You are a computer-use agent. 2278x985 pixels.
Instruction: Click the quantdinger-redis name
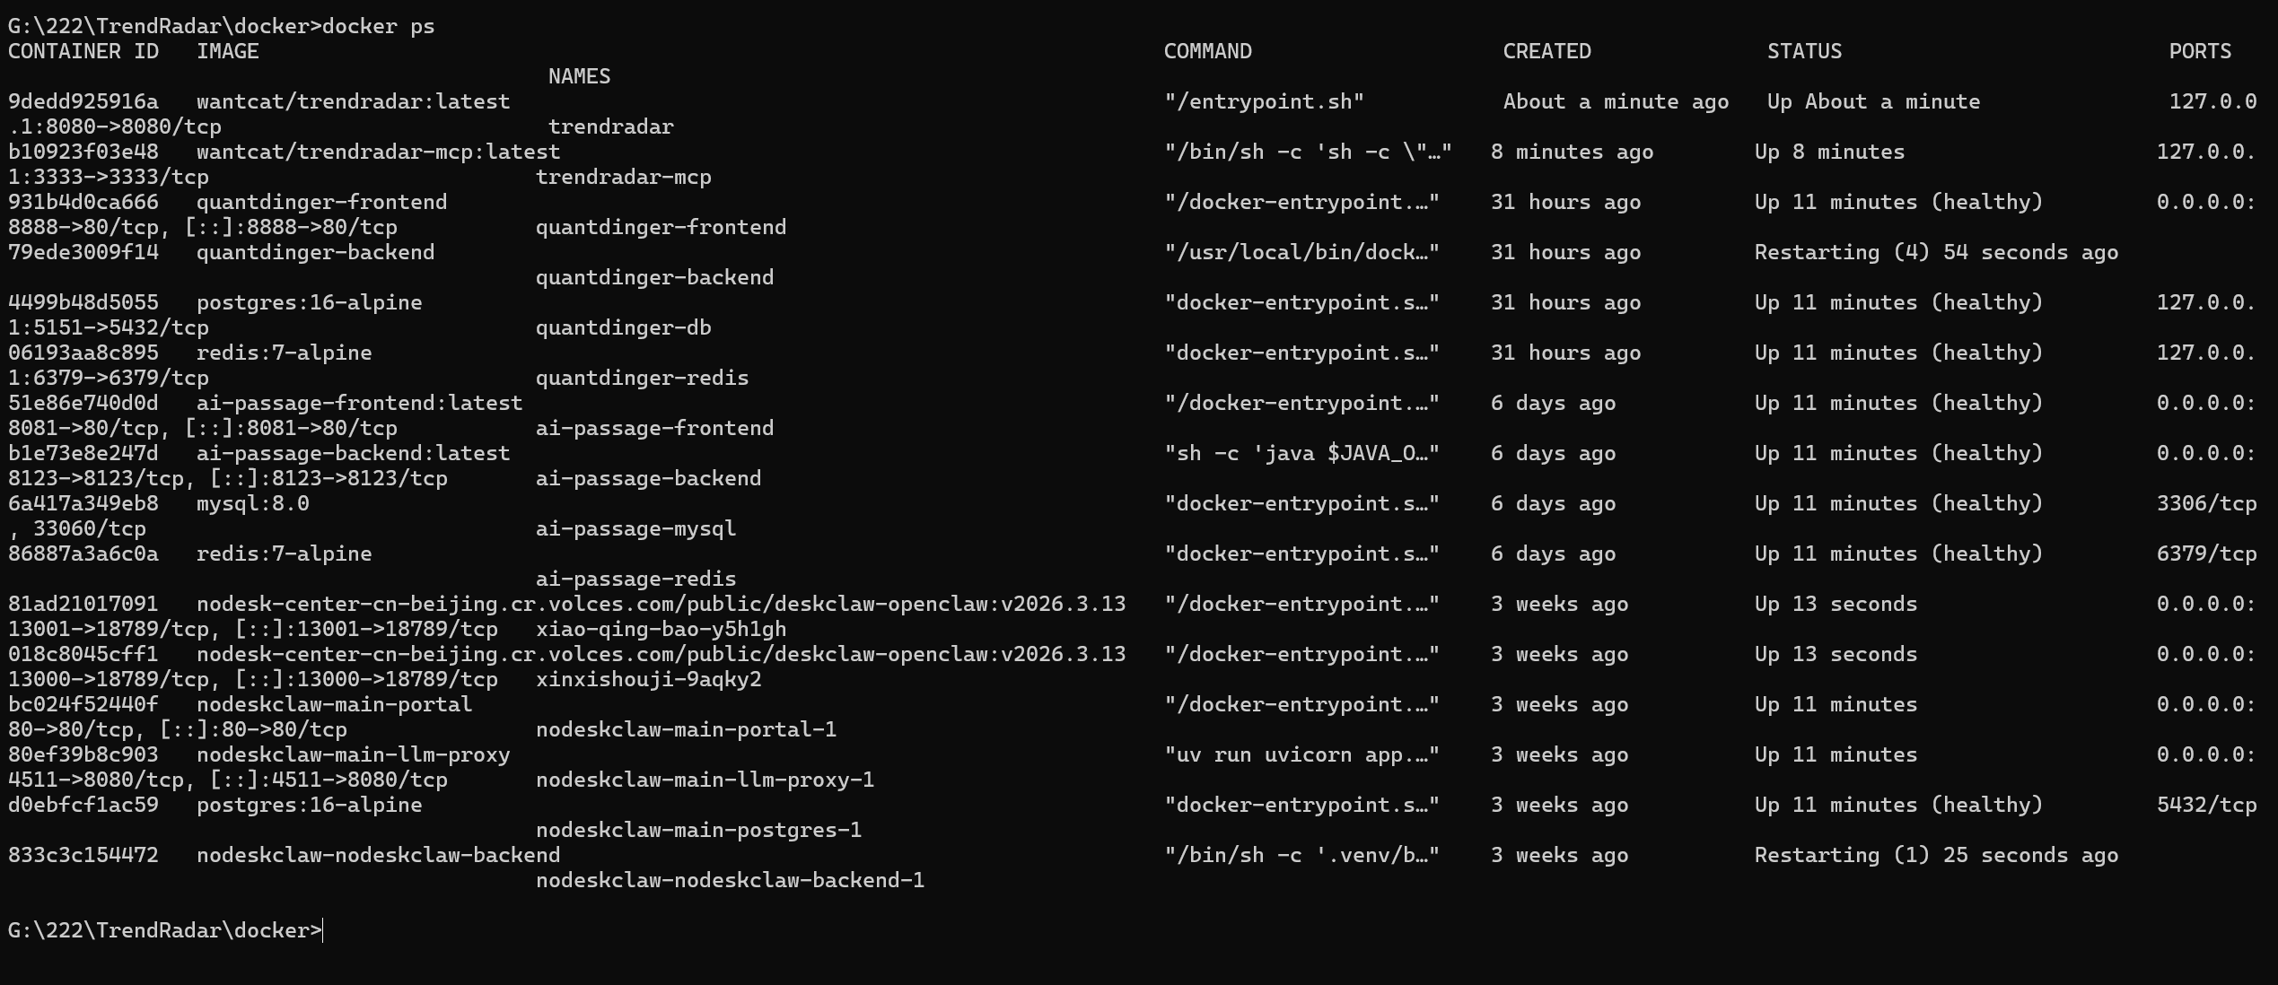642,378
